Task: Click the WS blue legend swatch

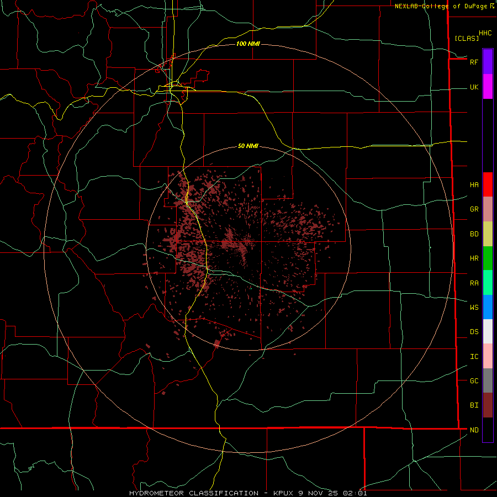Action: tap(488, 307)
